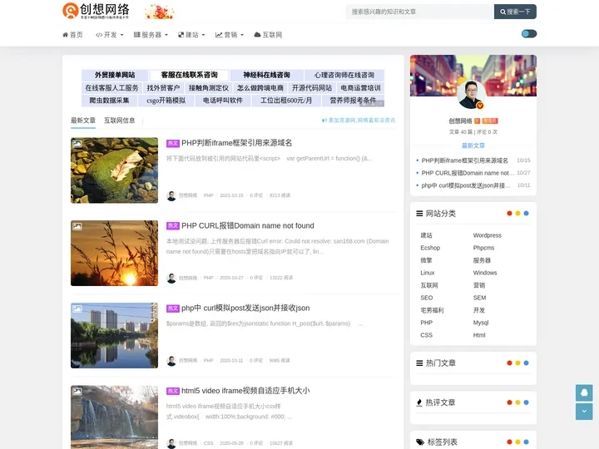Click the 热文 badge on html5 video article
Image resolution: width=599 pixels, height=449 pixels.
(x=173, y=391)
